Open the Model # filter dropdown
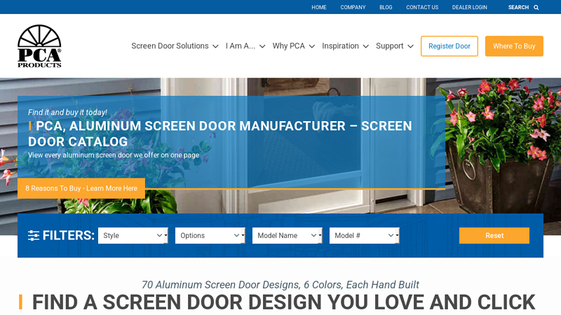Viewport: 561px width, 315px height. click(x=364, y=236)
